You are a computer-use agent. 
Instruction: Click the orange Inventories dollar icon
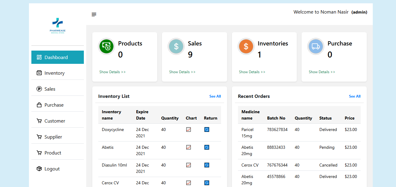pos(246,46)
